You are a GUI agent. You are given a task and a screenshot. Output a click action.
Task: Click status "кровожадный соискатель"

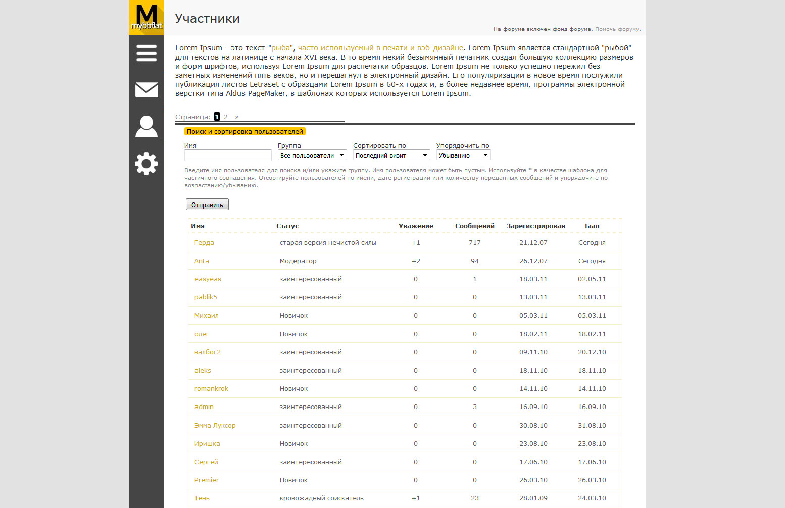(322, 498)
